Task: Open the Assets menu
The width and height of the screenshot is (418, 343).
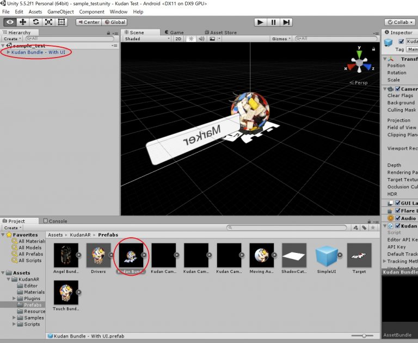Action: [35, 12]
